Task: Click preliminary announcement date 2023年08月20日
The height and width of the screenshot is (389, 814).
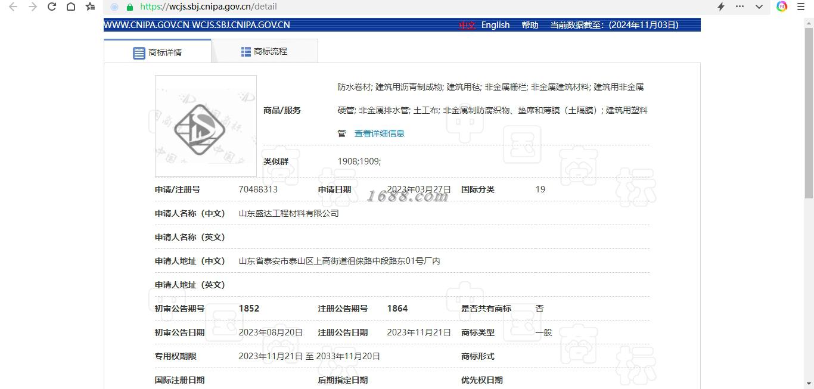Action: [x=271, y=332]
